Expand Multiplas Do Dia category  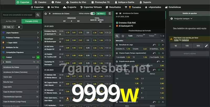pyautogui.click(x=21, y=48)
